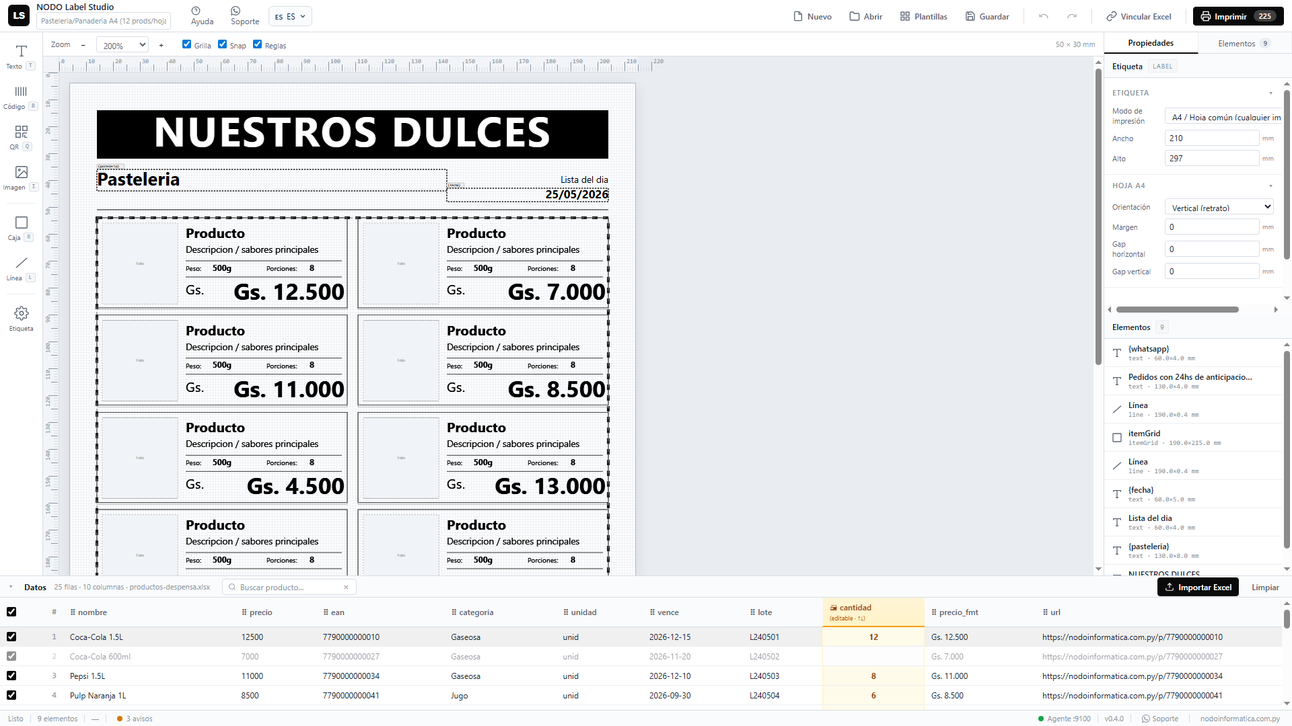The image size is (1292, 726).
Task: Click the Gap horizontal field
Action: 1212,249
